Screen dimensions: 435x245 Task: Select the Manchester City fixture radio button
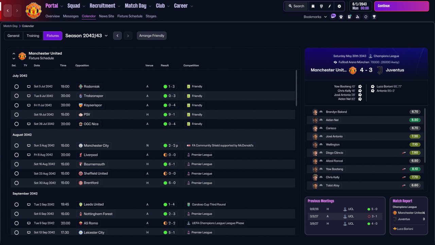coord(16,146)
